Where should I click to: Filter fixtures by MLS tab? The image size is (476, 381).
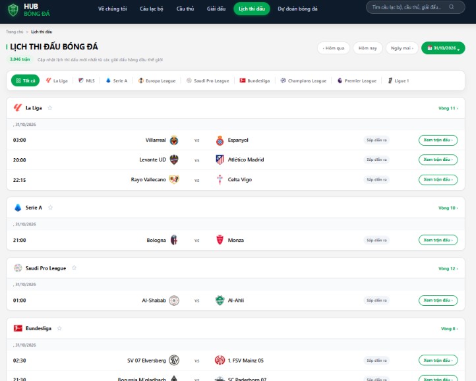tap(86, 81)
